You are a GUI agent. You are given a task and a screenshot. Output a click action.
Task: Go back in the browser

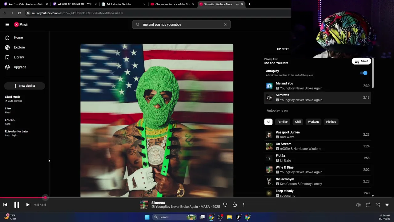pyautogui.click(x=5, y=13)
